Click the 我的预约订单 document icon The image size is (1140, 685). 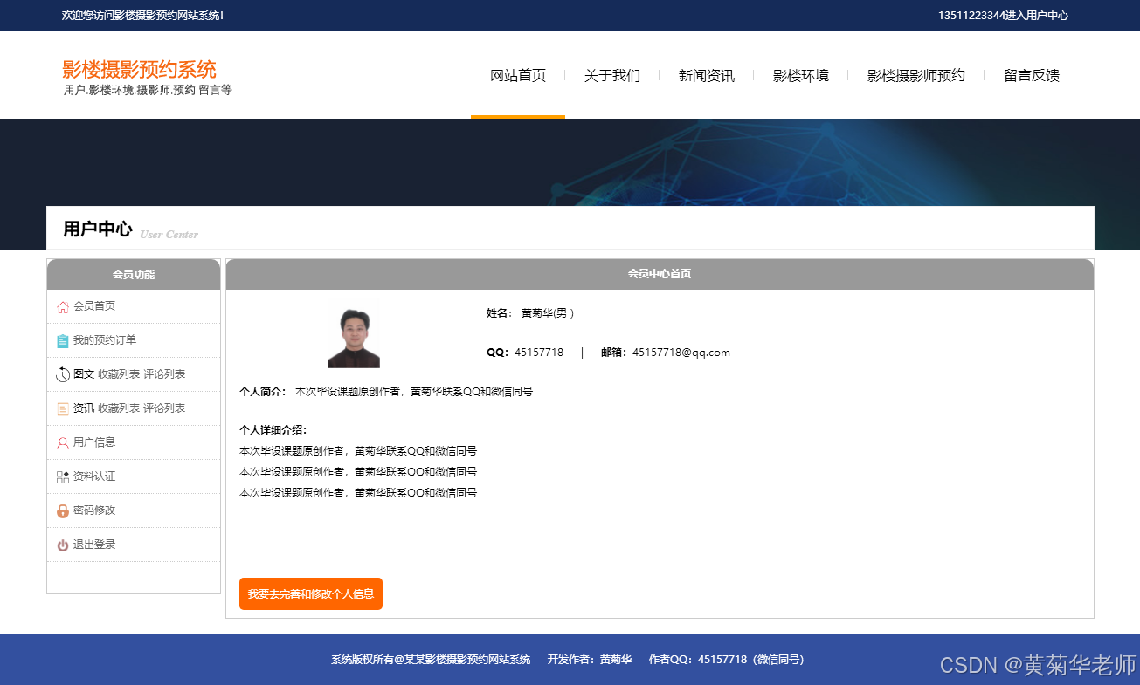point(61,341)
